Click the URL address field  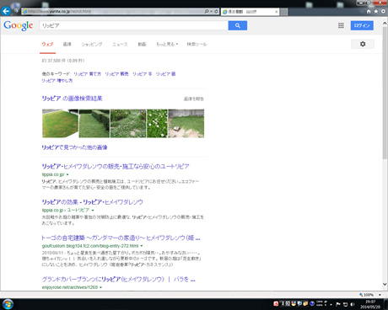(x=112, y=11)
